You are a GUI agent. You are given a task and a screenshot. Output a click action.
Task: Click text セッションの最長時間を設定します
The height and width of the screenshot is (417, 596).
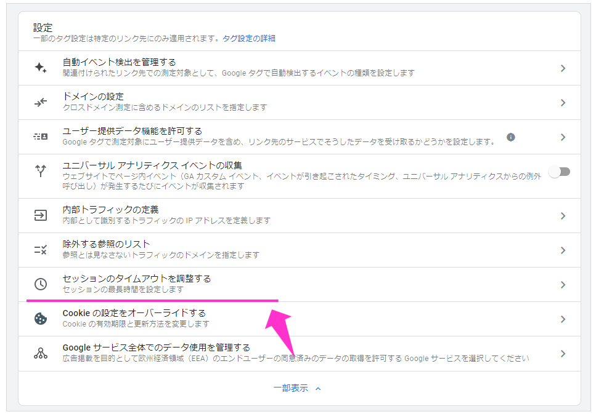pos(123,290)
